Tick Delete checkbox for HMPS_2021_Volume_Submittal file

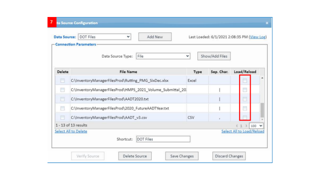point(62,90)
